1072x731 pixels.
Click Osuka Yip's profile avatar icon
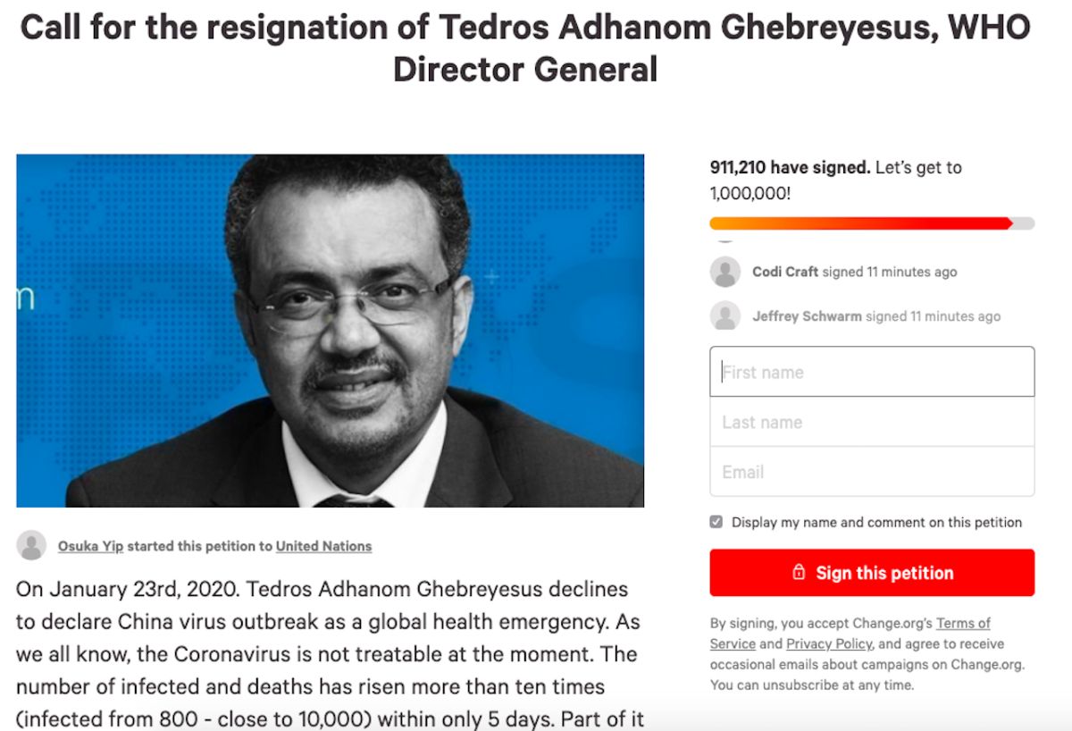31,545
